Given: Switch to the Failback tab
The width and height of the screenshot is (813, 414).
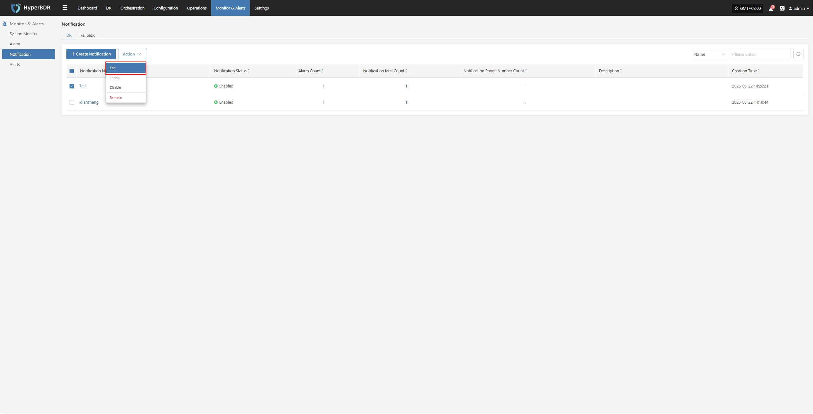Looking at the screenshot, I should click(x=88, y=35).
